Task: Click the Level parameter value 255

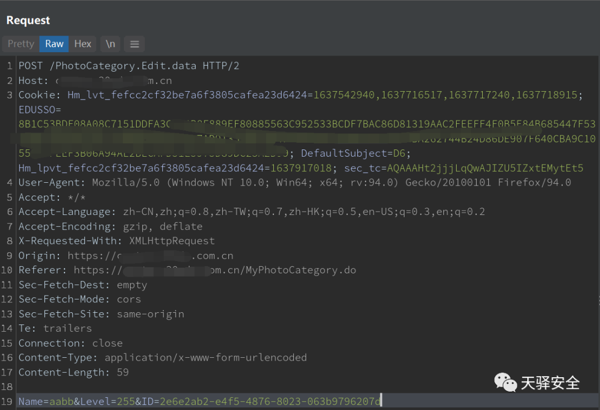Action: point(126,401)
